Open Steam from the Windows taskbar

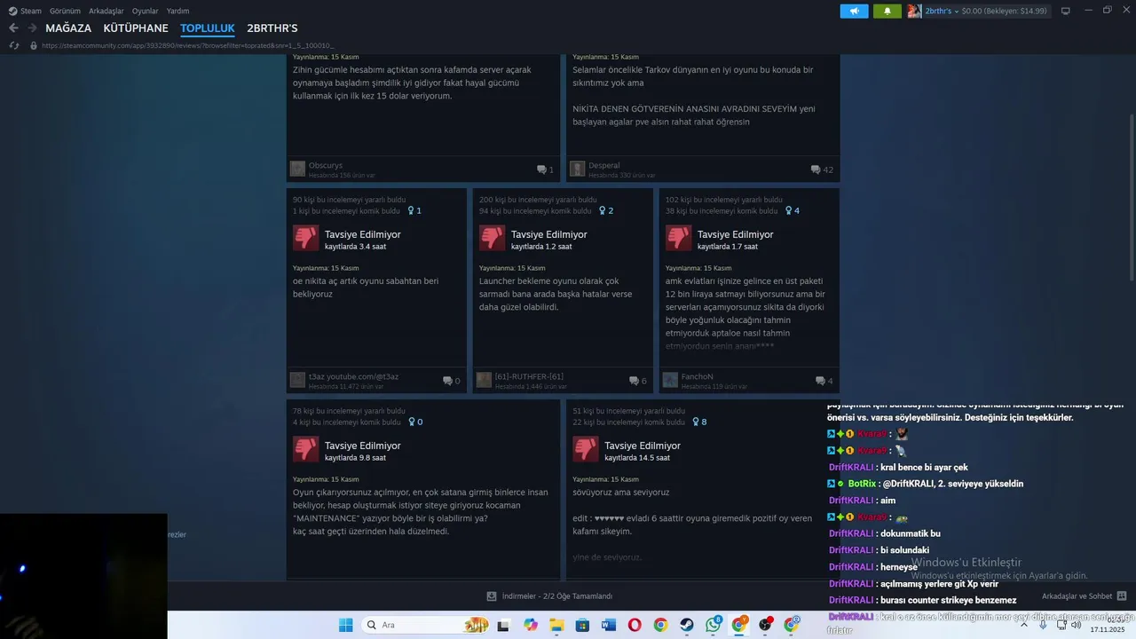click(687, 625)
